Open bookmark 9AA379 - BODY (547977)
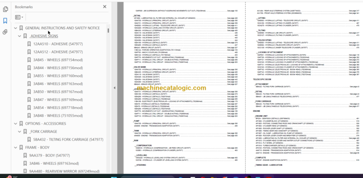 (49, 156)
